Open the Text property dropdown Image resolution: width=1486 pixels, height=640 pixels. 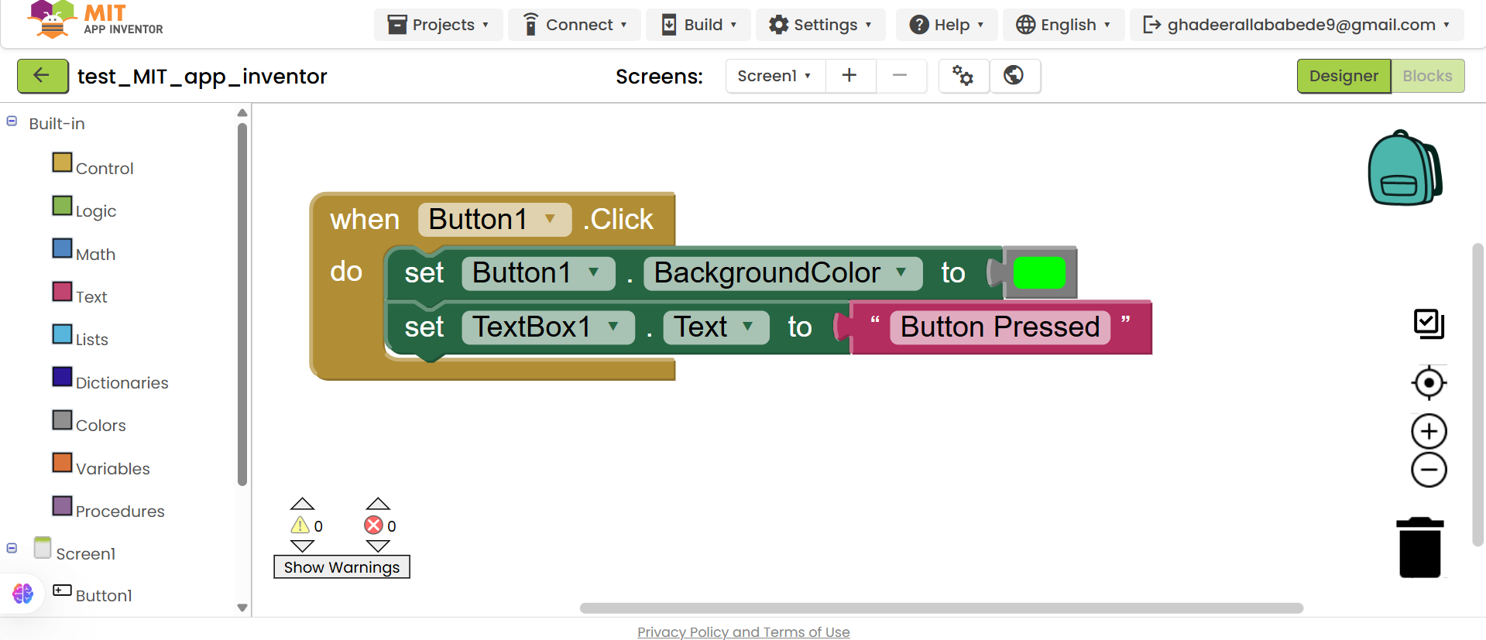coord(716,327)
